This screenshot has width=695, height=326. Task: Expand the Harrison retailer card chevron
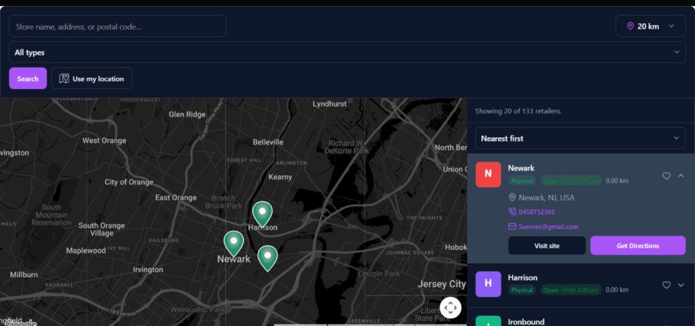click(681, 285)
